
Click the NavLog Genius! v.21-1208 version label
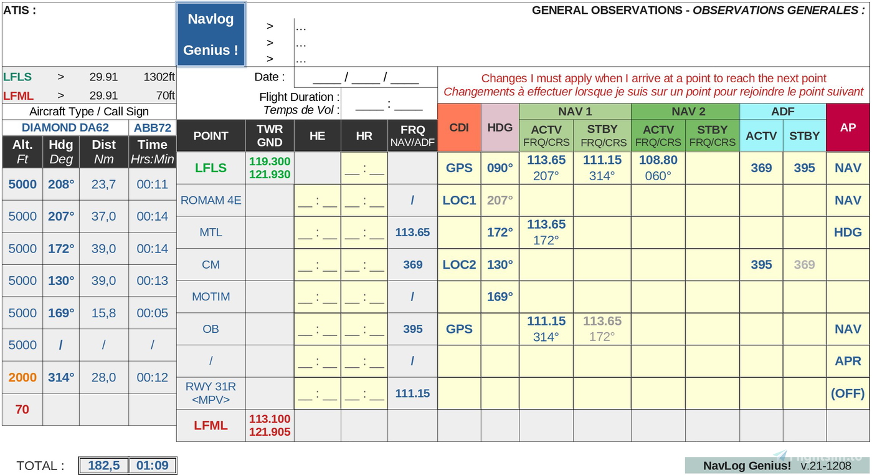(777, 466)
